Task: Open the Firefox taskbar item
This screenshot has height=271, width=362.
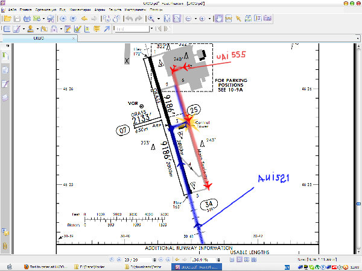Action: tap(46, 267)
